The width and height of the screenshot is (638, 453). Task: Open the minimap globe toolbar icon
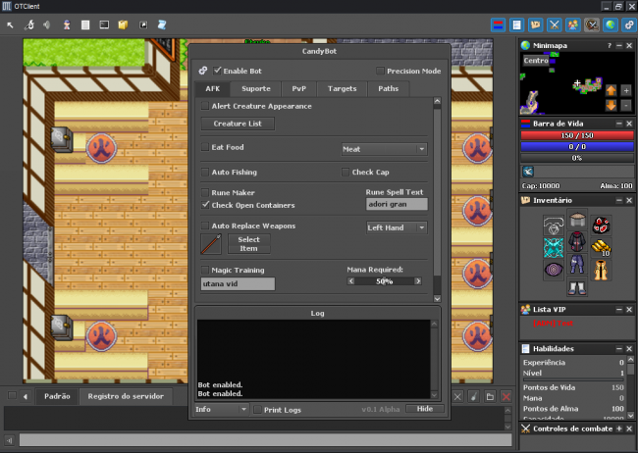point(610,24)
